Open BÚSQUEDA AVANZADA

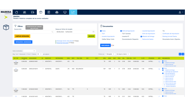coord(23,42)
